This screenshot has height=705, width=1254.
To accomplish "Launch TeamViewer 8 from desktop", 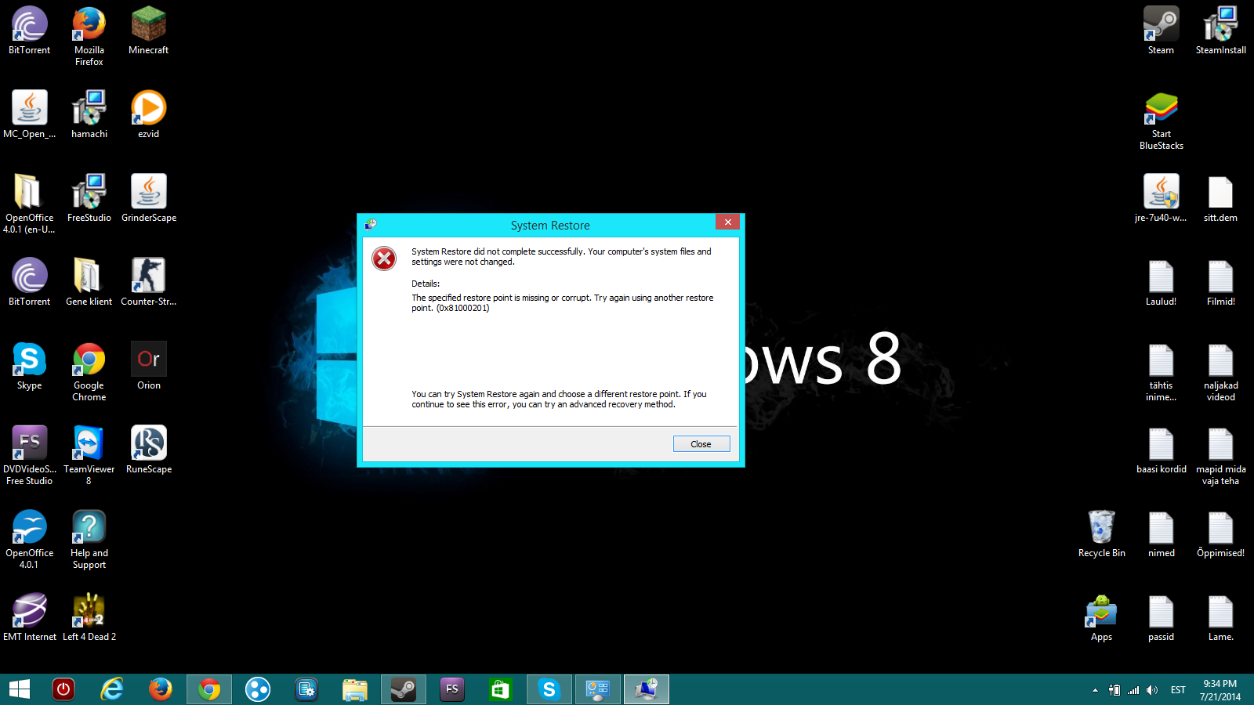I will 89,454.
